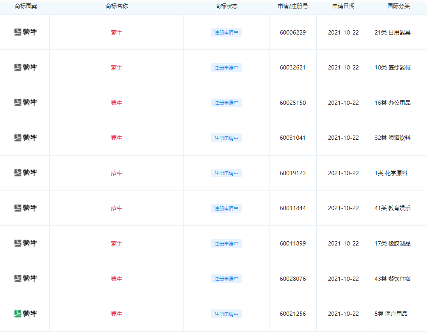The width and height of the screenshot is (427, 332).
Task: Click 注册申请中 status tag in row 60019123
Action: 226,173
